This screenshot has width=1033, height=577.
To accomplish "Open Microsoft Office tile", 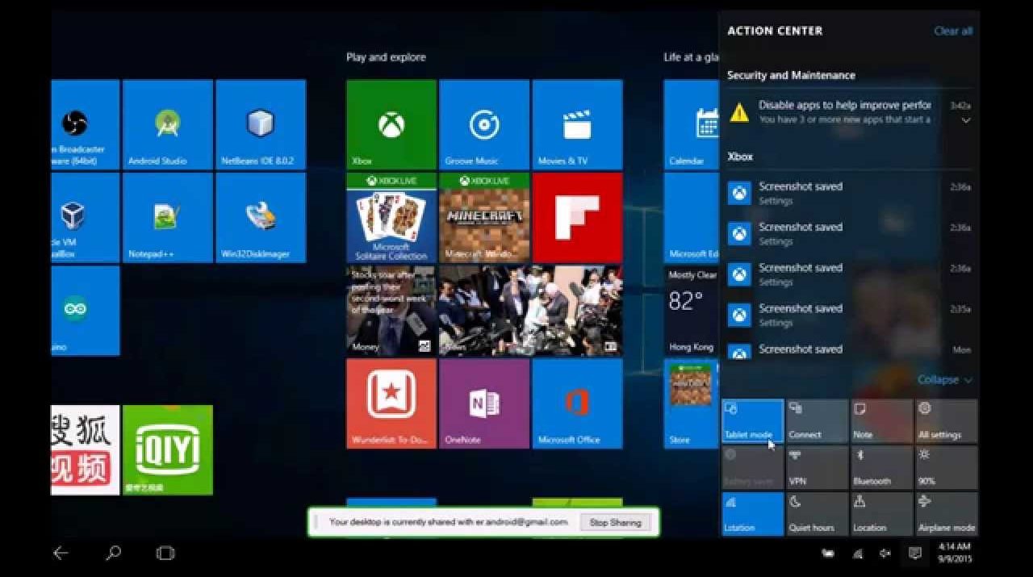I will 577,403.
